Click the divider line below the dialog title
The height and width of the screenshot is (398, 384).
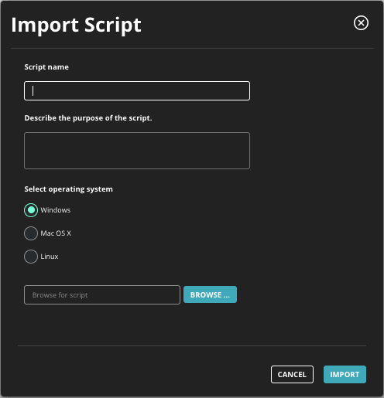(192, 48)
